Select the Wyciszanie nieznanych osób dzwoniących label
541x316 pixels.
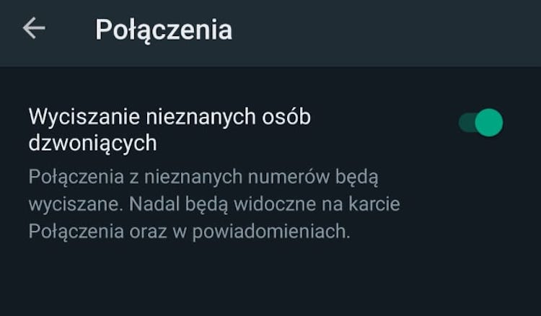(170, 130)
